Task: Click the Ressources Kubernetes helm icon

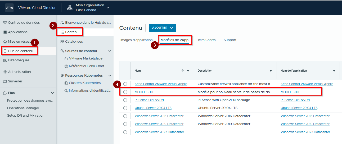Action: (x=62, y=76)
